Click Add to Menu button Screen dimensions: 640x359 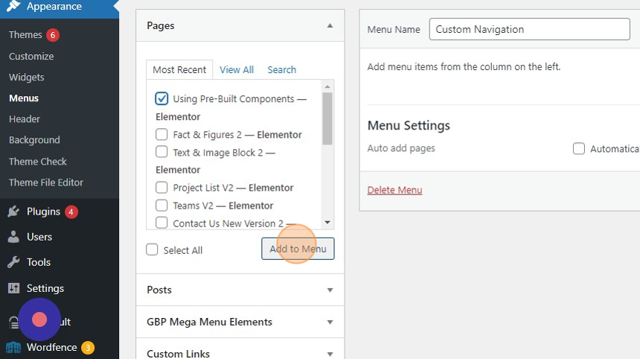(298, 249)
